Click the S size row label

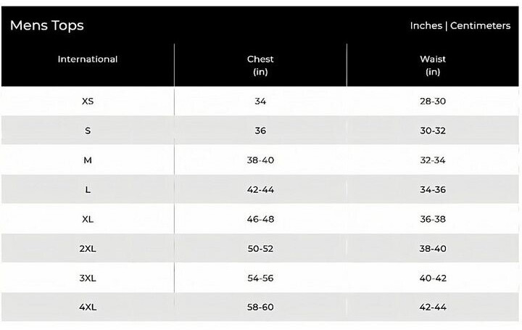[x=88, y=131]
